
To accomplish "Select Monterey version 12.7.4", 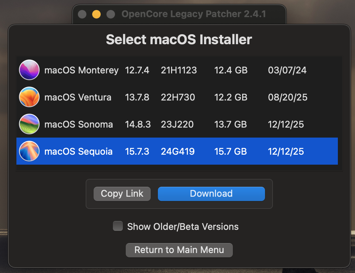I will (x=137, y=70).
